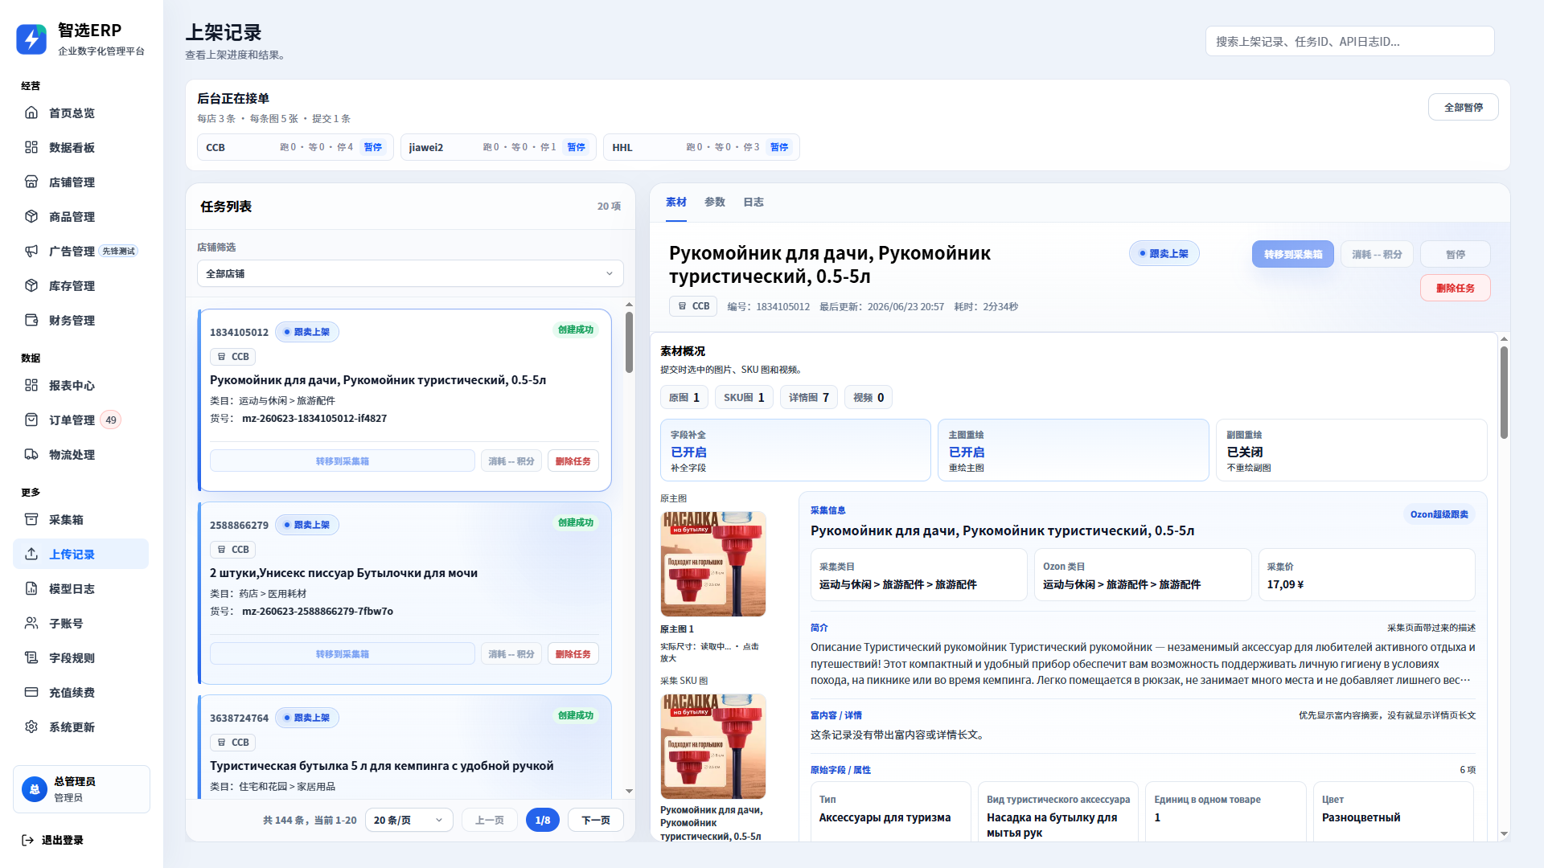Select the 详情图 7 filter chip
The height and width of the screenshot is (868, 1544).
click(809, 397)
